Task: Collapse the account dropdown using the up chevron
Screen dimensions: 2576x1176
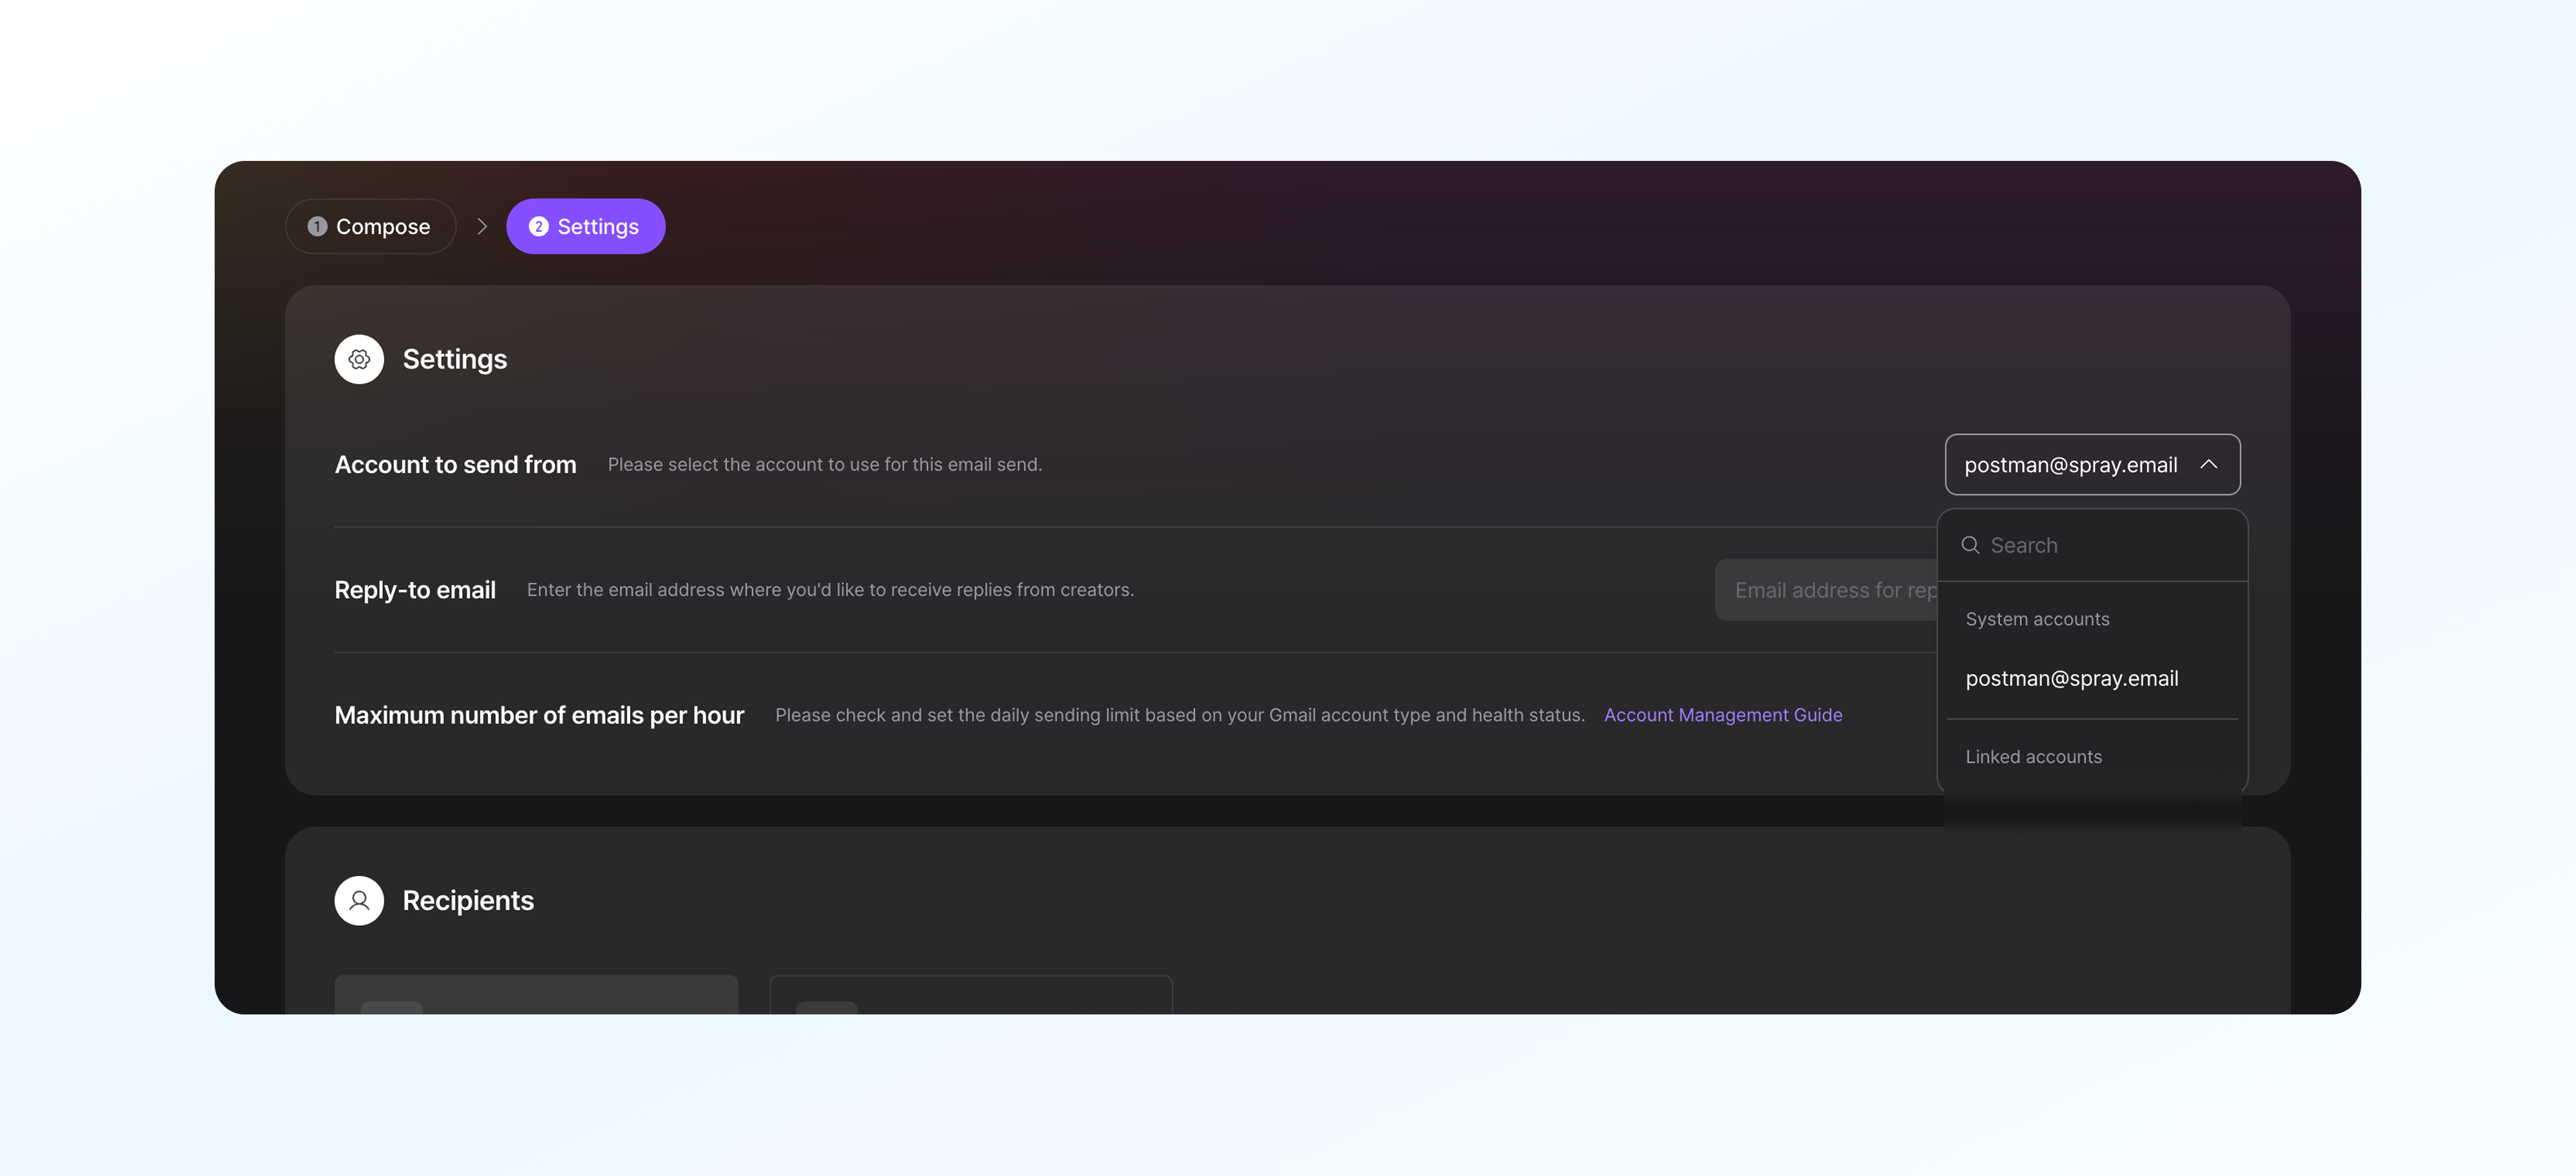Action: (2208, 465)
